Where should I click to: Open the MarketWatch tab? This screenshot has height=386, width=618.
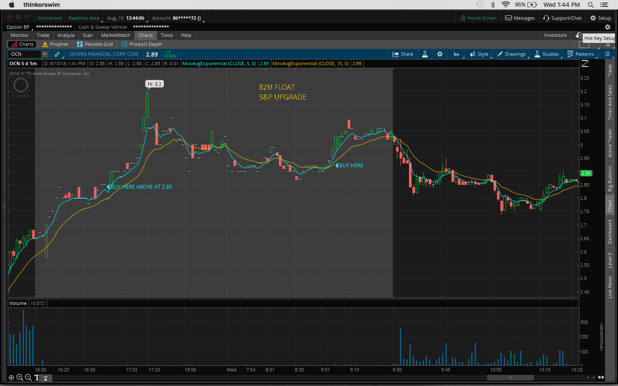[116, 35]
